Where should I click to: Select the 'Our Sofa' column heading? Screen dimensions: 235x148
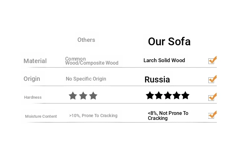point(169,42)
